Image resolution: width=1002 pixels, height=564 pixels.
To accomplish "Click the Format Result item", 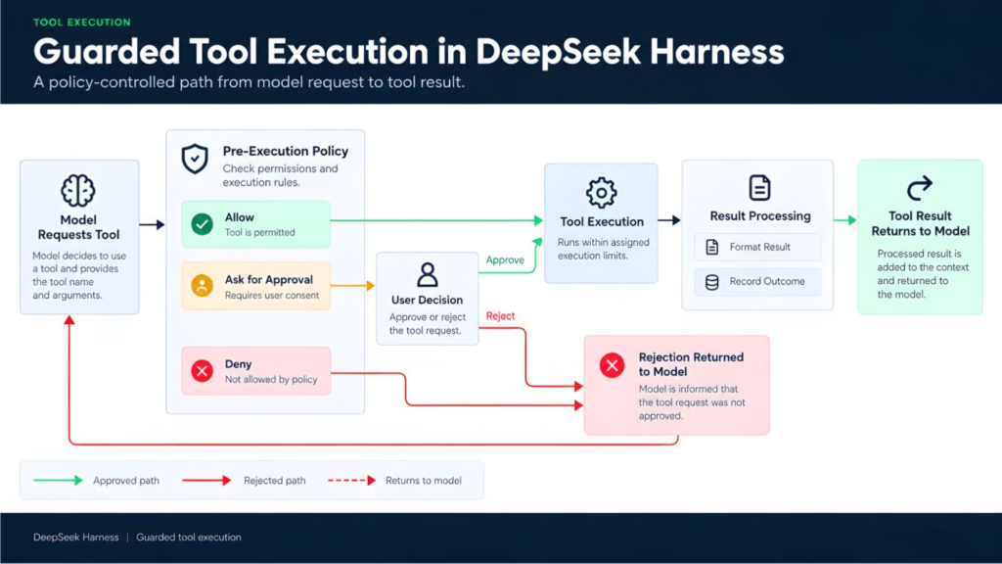I will point(758,247).
